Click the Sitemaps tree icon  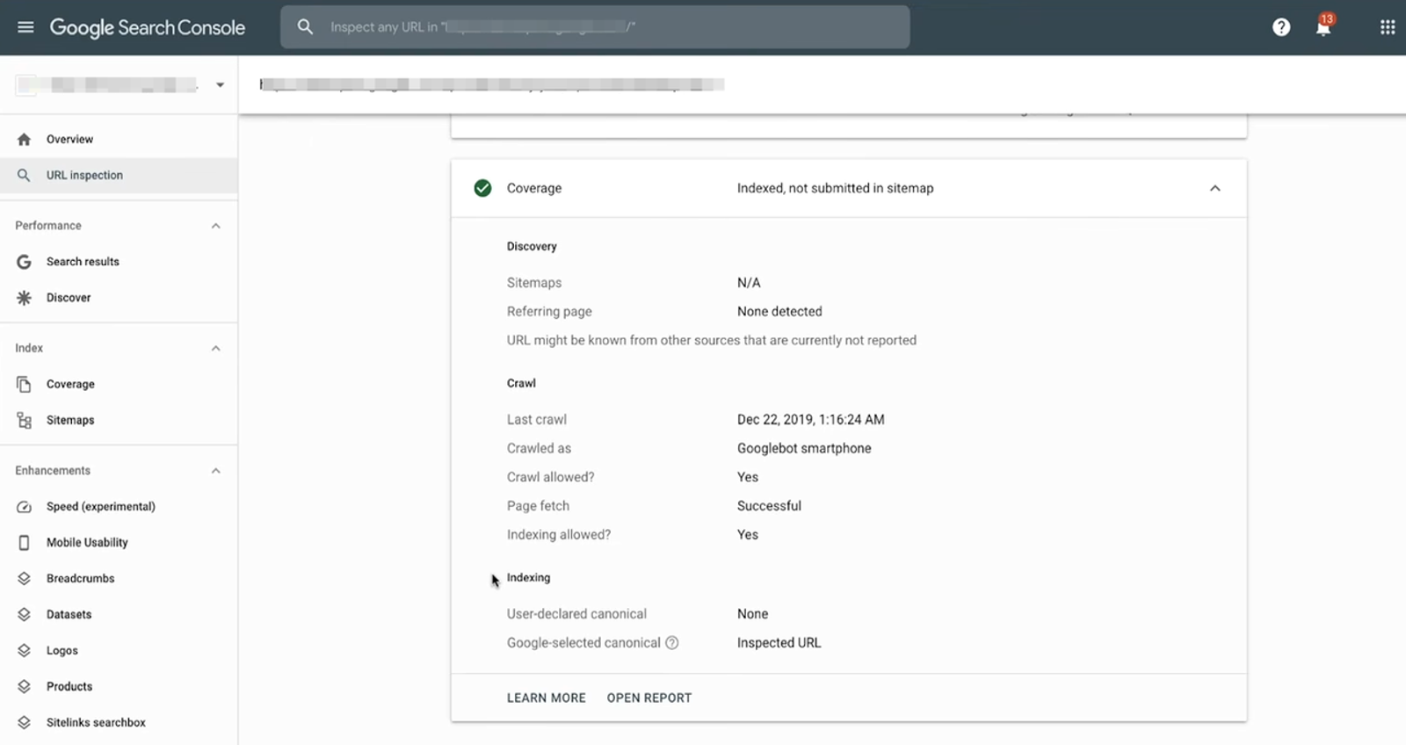pos(24,420)
